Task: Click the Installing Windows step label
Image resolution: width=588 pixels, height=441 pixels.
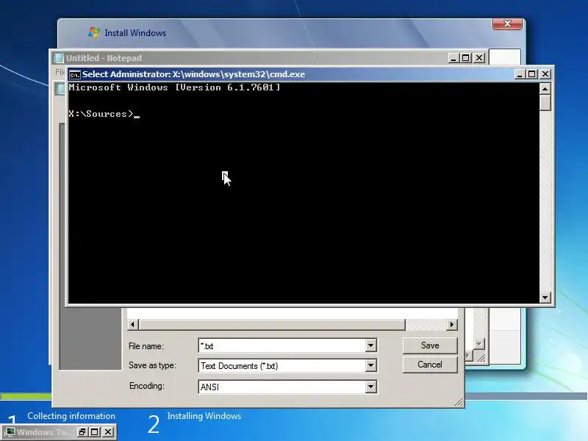Action: pos(204,416)
